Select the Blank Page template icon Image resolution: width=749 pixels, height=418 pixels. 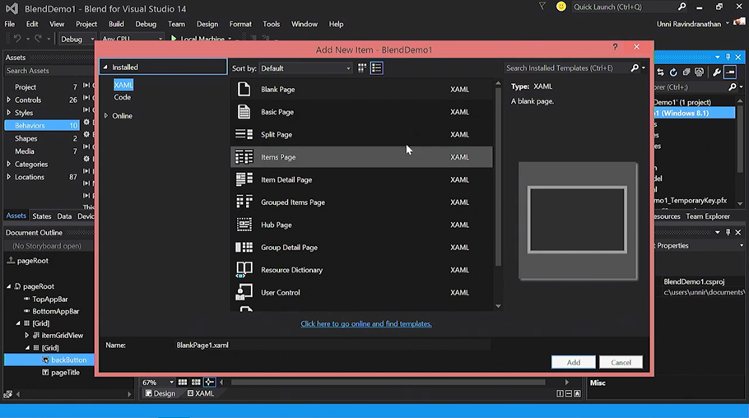[244, 89]
